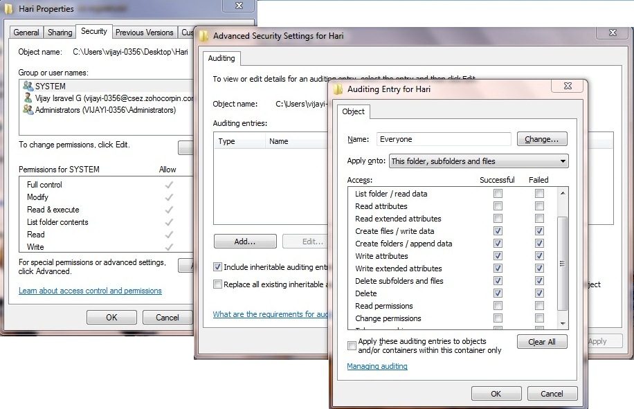Open the Apply onto dropdown
This screenshot has height=409, width=634.
tap(478, 161)
